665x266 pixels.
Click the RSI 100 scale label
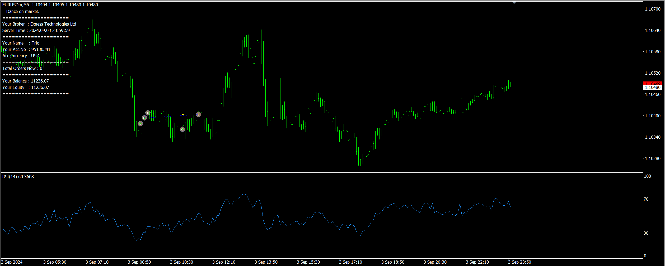[x=647, y=176]
